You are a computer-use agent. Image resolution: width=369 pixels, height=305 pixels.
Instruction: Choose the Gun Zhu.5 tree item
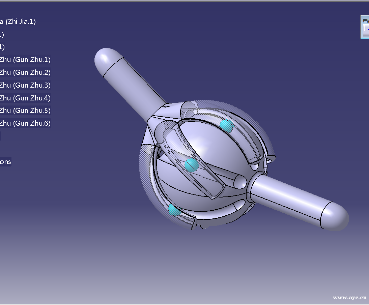[25, 111]
